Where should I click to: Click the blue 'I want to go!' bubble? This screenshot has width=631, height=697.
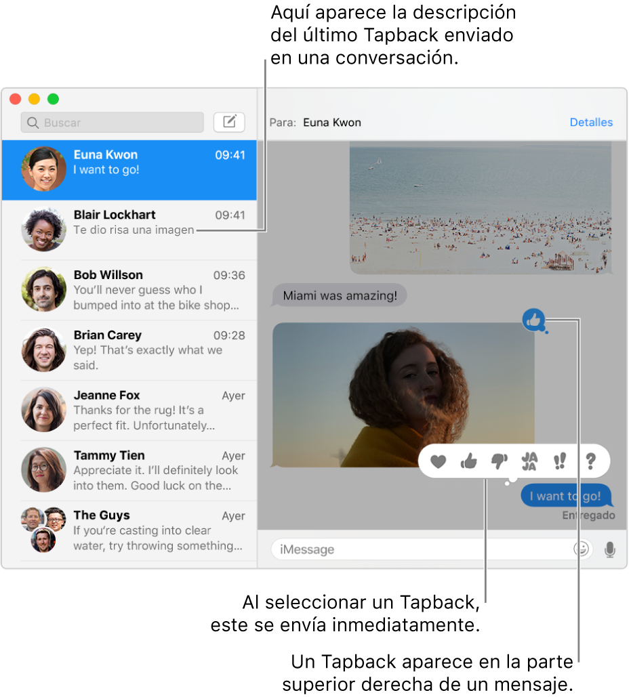tap(566, 496)
